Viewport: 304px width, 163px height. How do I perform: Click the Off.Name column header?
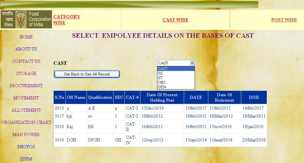(x=76, y=97)
